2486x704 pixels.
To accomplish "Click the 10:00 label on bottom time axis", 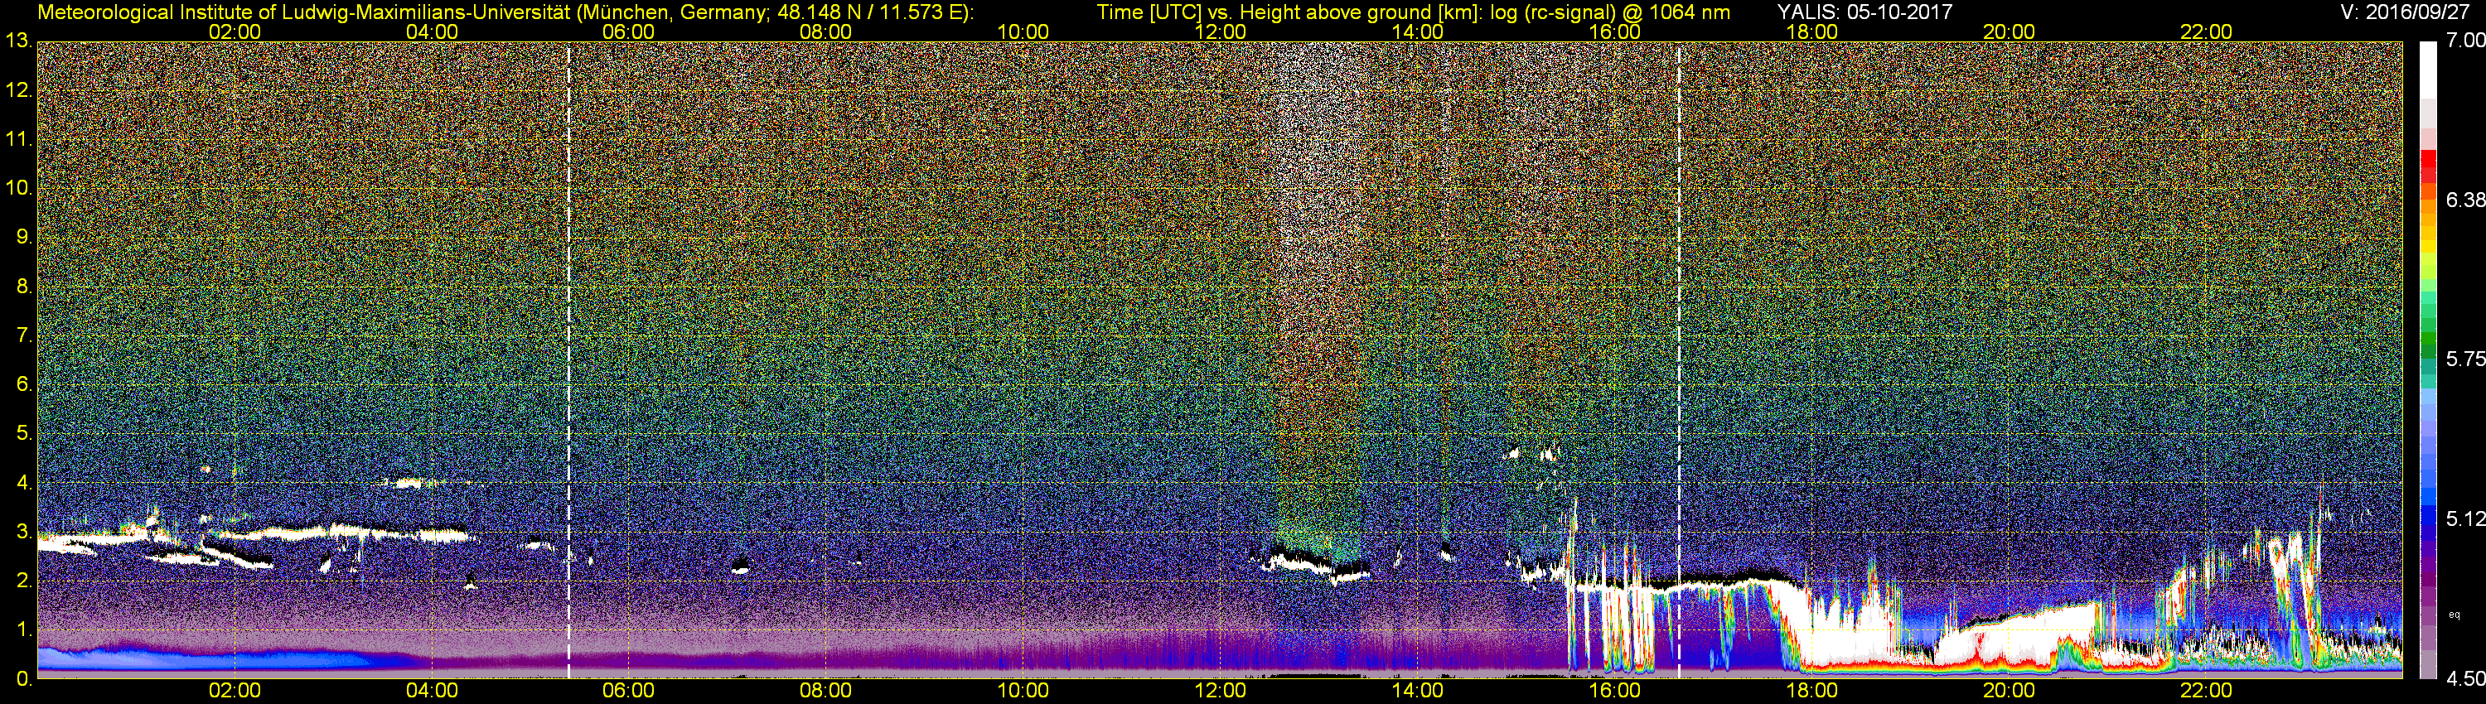I will (1023, 692).
